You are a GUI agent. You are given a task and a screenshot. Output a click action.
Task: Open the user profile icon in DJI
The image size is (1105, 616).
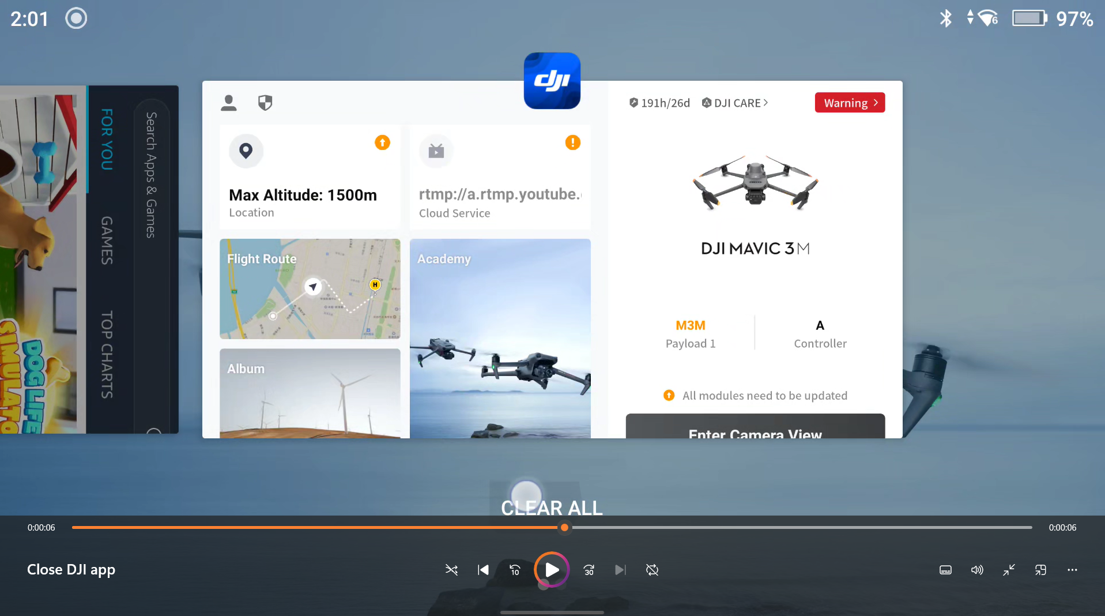[229, 103]
